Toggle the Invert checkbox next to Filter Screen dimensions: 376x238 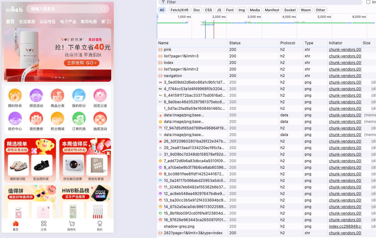(x=368, y=2)
